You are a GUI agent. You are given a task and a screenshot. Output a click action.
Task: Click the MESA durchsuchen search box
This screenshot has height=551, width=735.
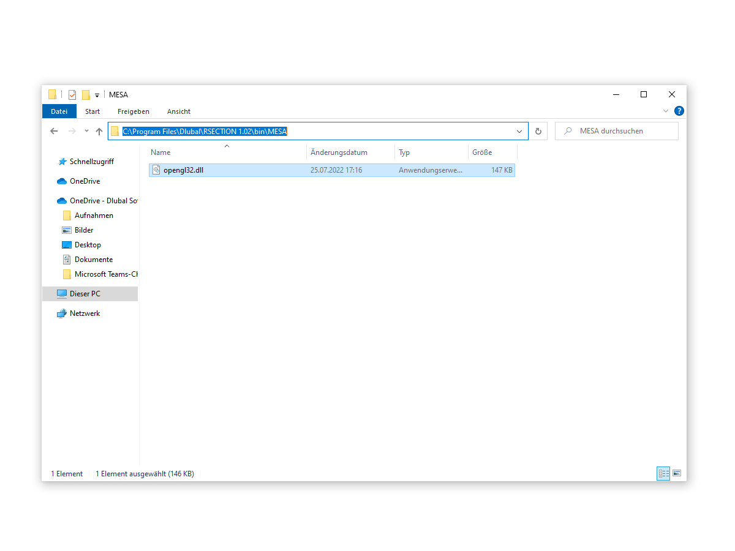[617, 130]
